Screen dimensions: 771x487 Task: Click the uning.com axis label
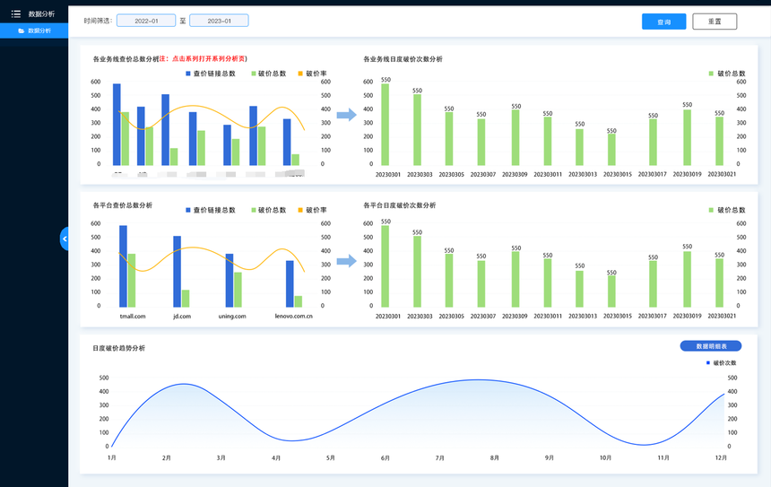click(x=232, y=317)
